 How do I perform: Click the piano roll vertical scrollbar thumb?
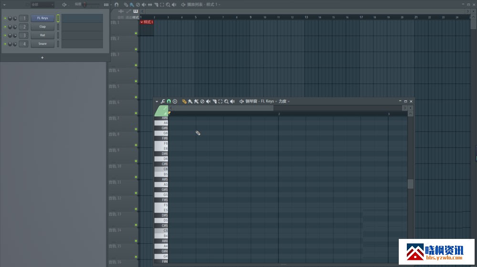[x=410, y=184]
